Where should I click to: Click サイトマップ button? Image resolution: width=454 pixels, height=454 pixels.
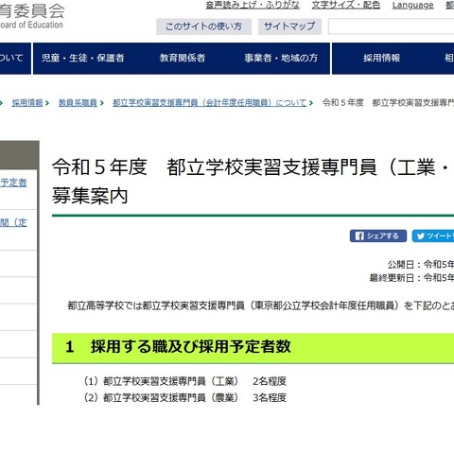289,26
